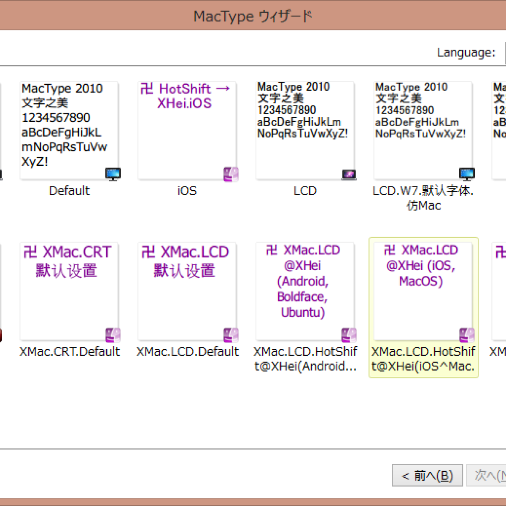Screen dimensions: 506x506
Task: Click purple icon on XMac.LCD Android Boldface preview
Action: tap(349, 335)
